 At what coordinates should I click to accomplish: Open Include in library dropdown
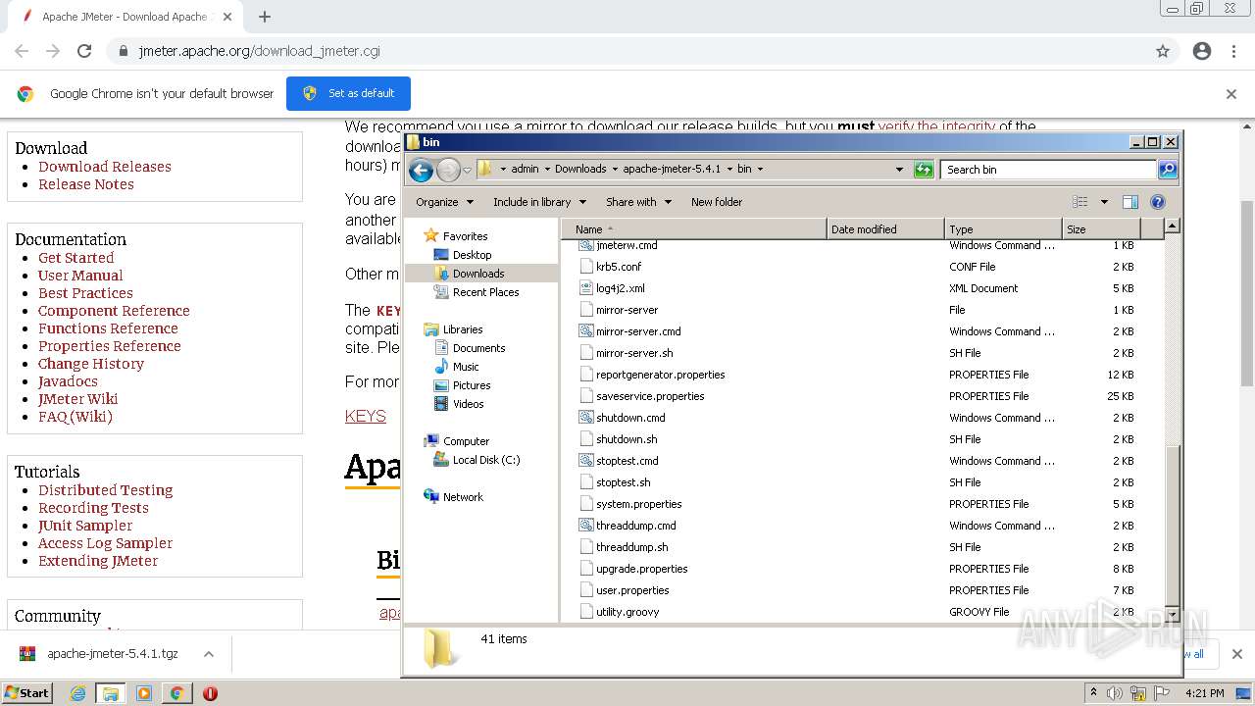539,202
